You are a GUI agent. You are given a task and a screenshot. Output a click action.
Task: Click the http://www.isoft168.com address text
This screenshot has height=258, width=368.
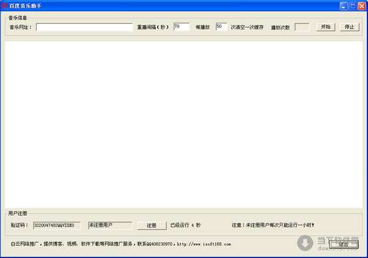204,244
